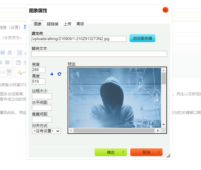The image size is (201, 170).
Task: Click preview horizontal scrollbar thumb
Action: (114, 130)
